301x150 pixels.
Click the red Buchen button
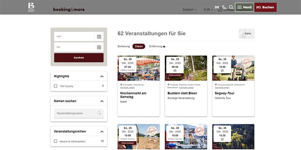[x=265, y=7]
